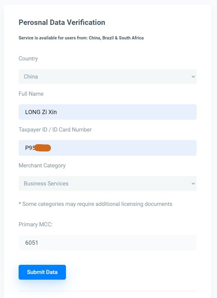Click the chevron arrow in Merchant Category select
This screenshot has width=217, height=298.
click(193, 184)
